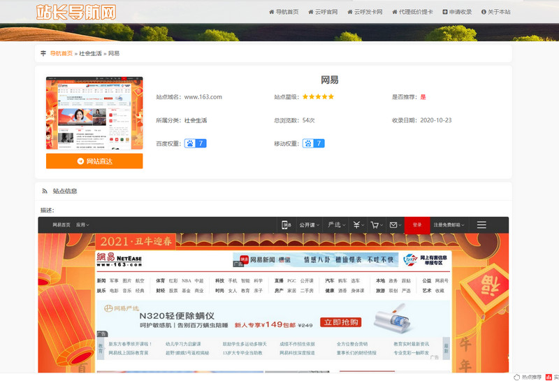Click the 导航首页 breadcrumb link

point(61,53)
